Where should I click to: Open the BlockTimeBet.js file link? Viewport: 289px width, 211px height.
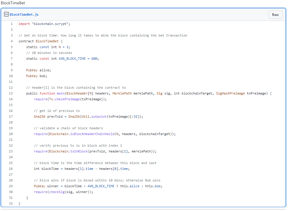[24, 14]
